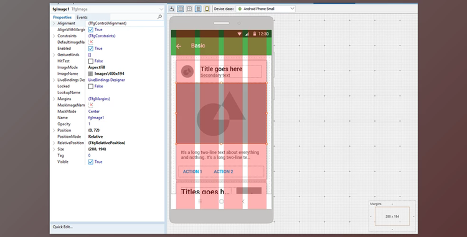Click the (TfgControlAlignment) value field
Image resolution: width=467 pixels, height=237 pixels.
point(125,23)
